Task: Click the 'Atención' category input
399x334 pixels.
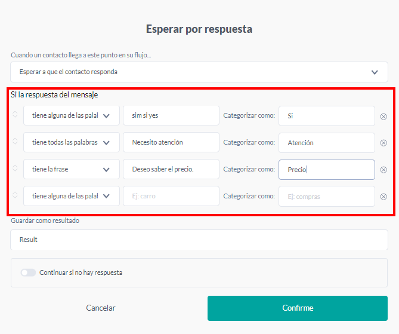Action: (326, 143)
